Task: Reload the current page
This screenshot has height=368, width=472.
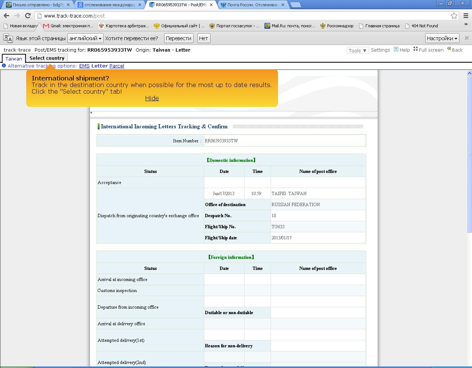Action: (28, 15)
